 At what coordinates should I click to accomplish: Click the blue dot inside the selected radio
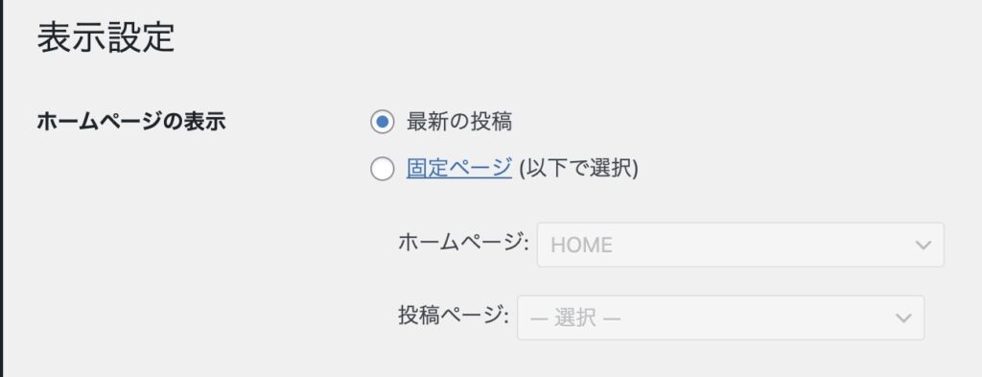pos(382,122)
